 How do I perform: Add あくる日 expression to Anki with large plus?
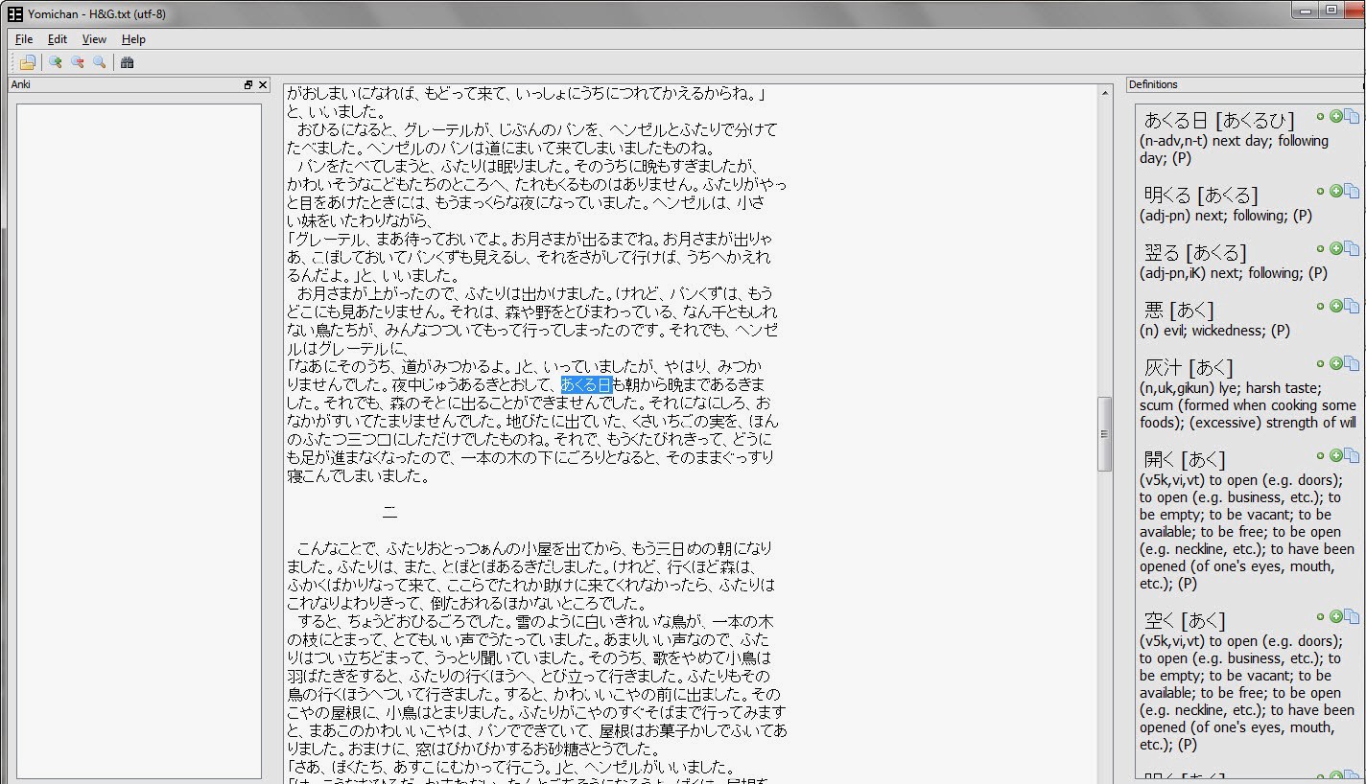[1335, 116]
